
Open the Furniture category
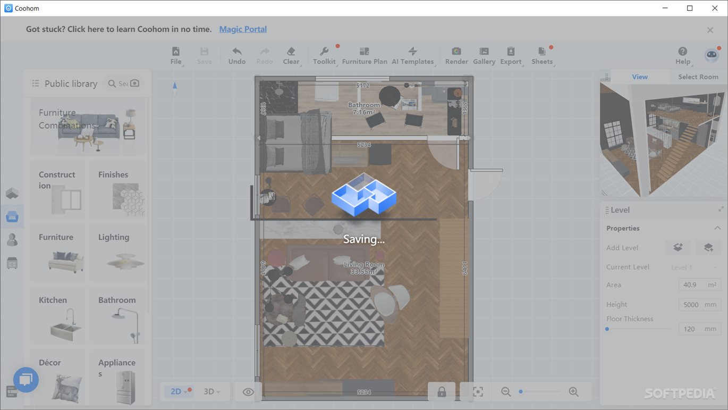[58, 253]
